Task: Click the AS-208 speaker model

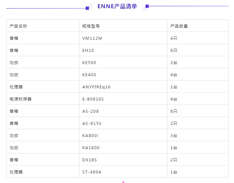Action: (x=90, y=111)
